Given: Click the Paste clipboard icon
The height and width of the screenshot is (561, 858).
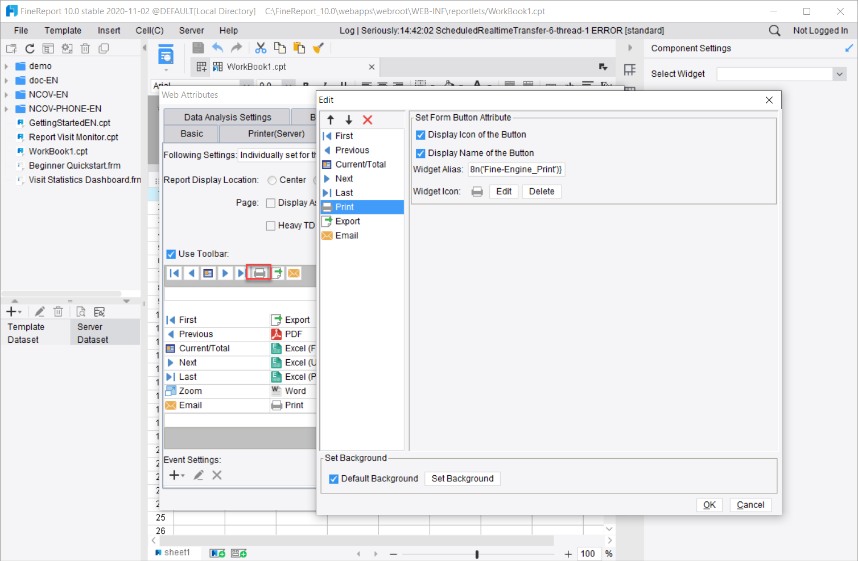Looking at the screenshot, I should (299, 48).
